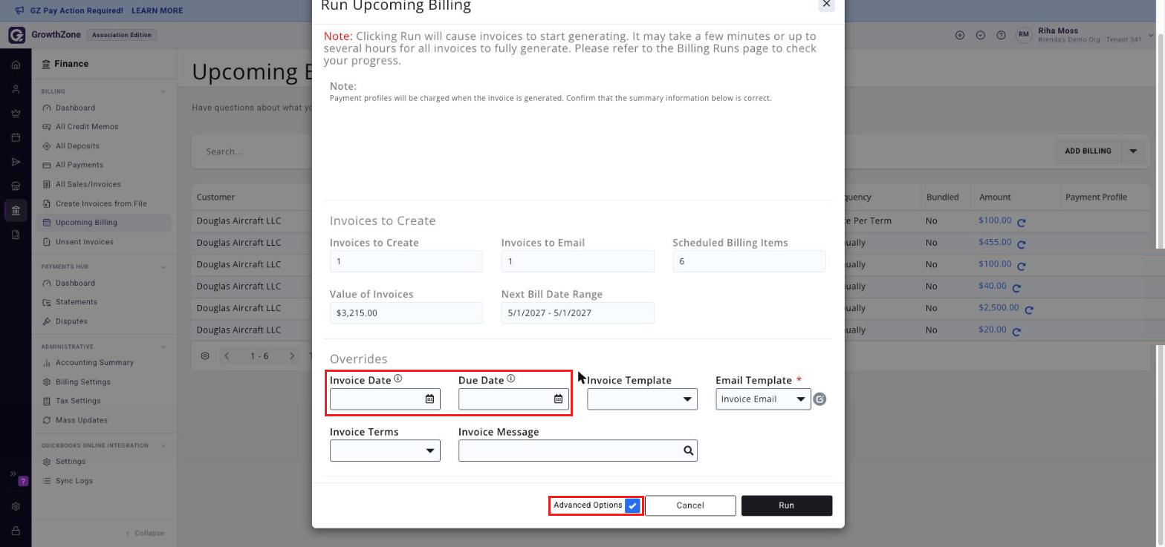Image resolution: width=1165 pixels, height=547 pixels.
Task: Click the Invoice Date info icon
Action: coord(398,379)
